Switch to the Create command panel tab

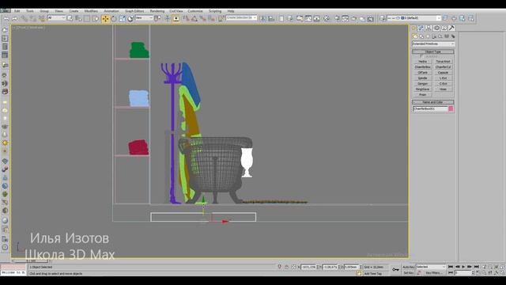coord(413,28)
